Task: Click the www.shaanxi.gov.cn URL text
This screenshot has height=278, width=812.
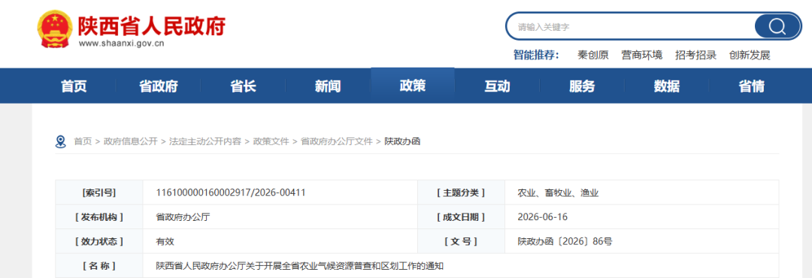Action: [121, 44]
